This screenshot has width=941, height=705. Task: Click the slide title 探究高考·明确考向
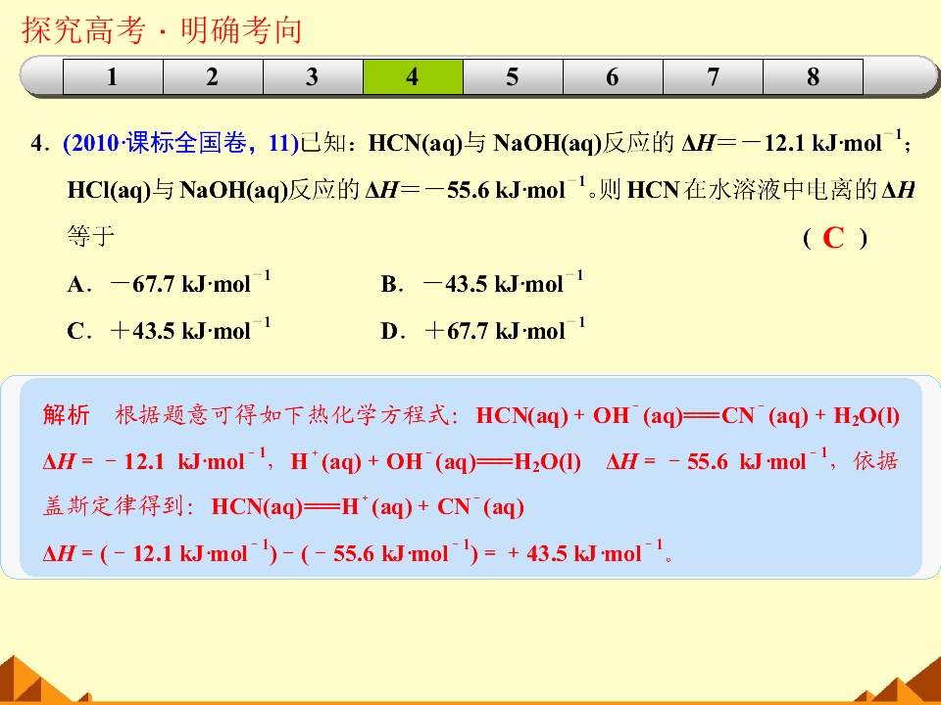(x=162, y=30)
